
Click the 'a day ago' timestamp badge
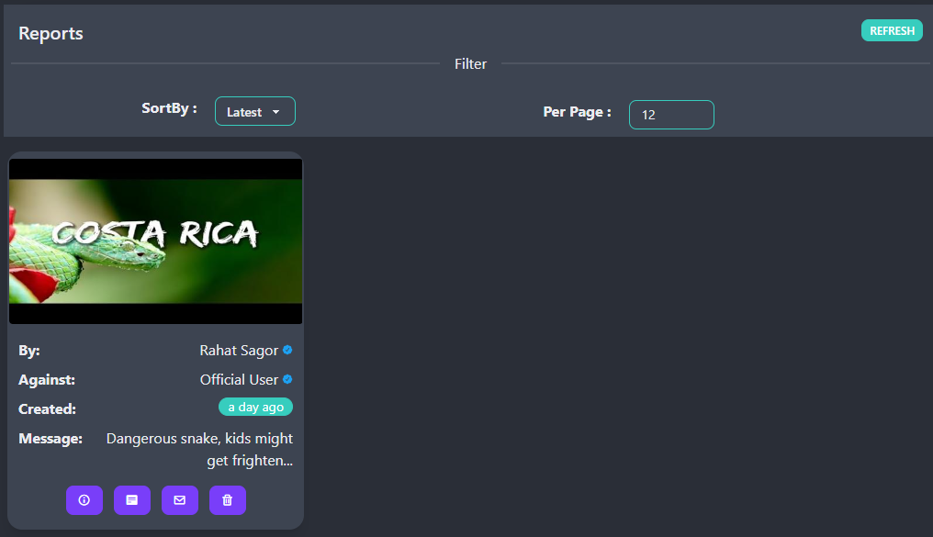pyautogui.click(x=255, y=407)
